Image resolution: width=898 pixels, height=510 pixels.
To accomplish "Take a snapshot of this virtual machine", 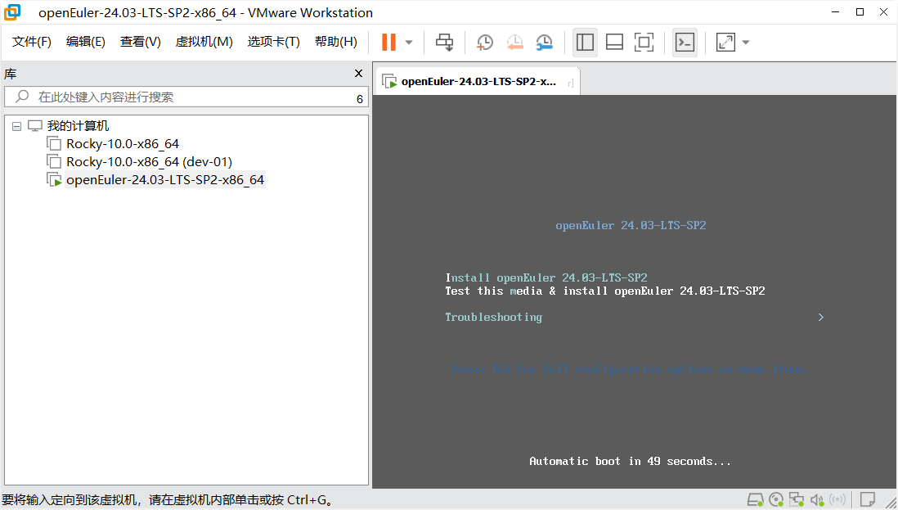I will [484, 42].
